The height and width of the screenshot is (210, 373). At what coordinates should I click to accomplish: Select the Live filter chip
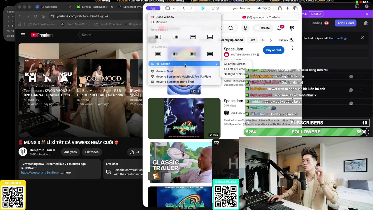252,40
